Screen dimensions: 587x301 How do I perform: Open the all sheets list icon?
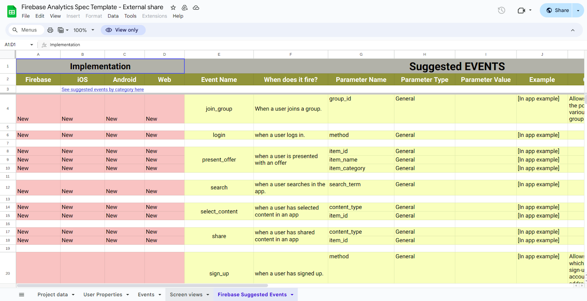(x=22, y=294)
